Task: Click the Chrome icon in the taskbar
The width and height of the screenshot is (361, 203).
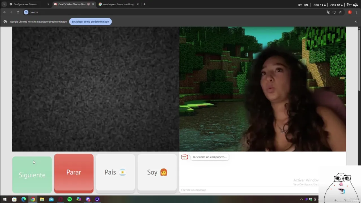Action: (x=33, y=199)
